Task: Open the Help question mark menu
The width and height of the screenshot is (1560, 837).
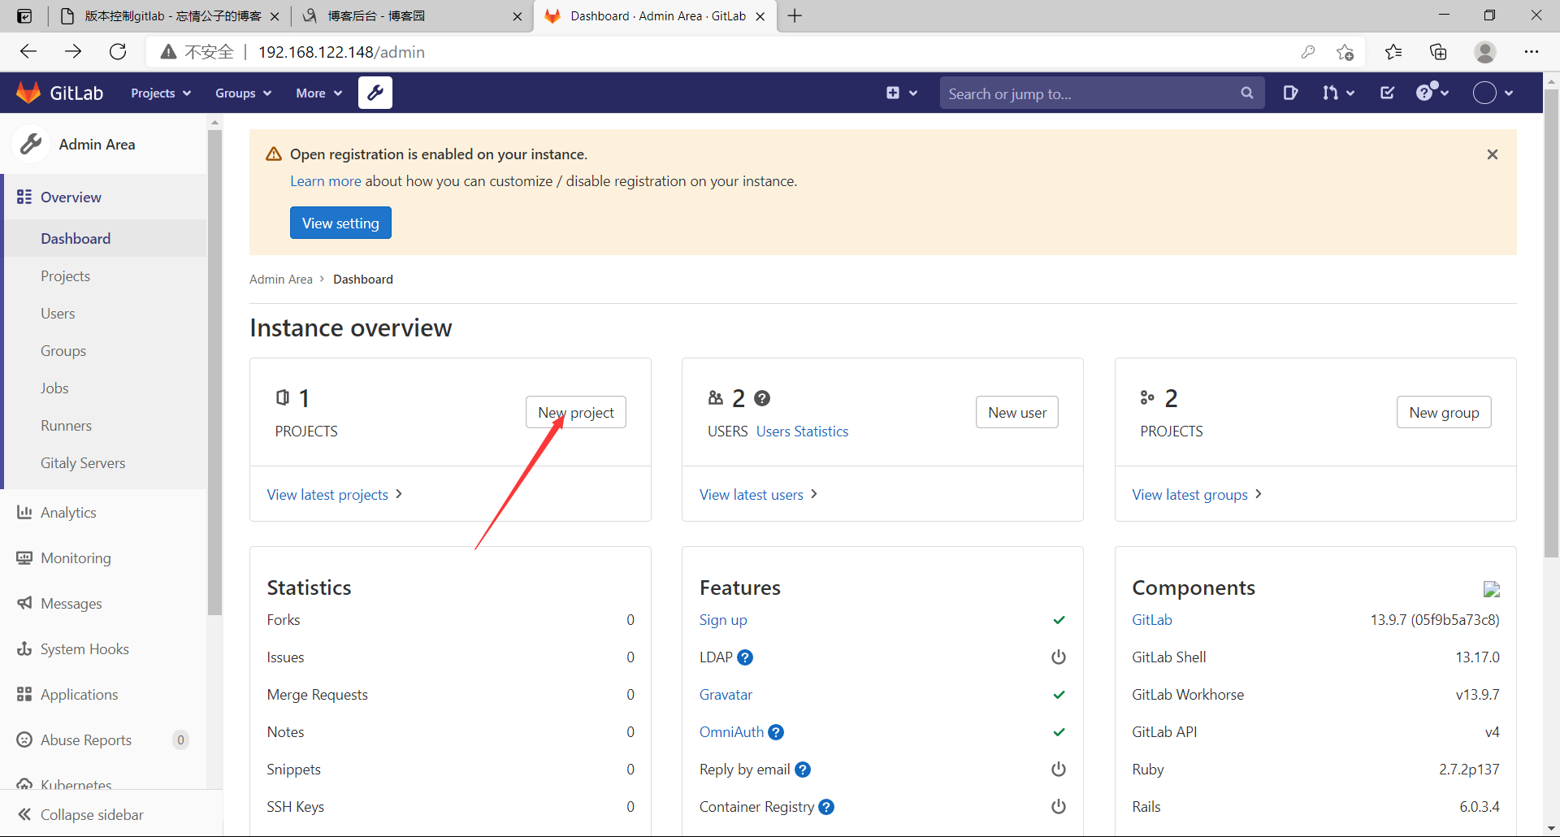Action: click(x=1426, y=92)
